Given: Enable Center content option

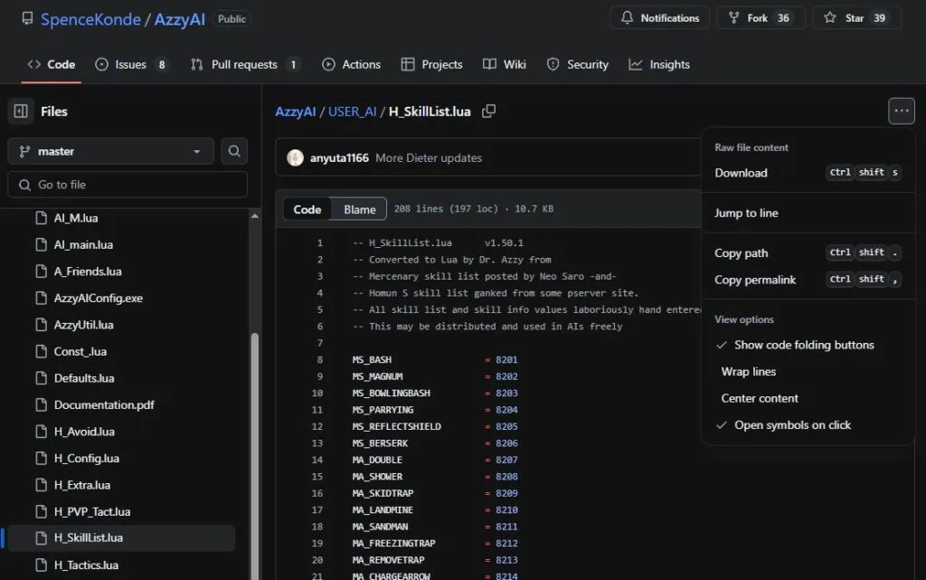Looking at the screenshot, I should 808,398.
